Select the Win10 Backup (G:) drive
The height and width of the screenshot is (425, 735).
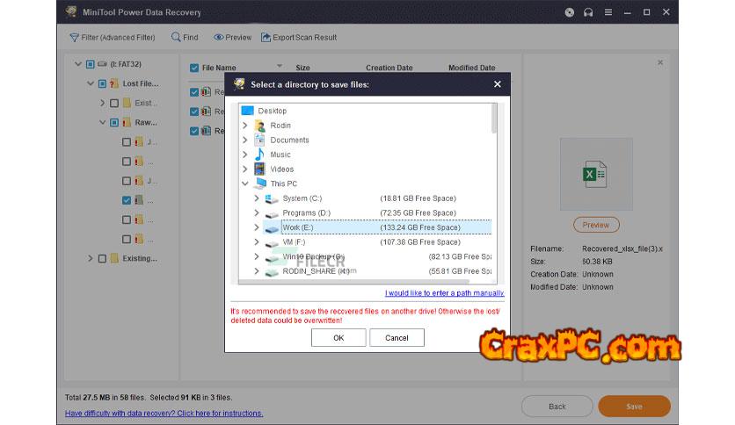tap(313, 256)
